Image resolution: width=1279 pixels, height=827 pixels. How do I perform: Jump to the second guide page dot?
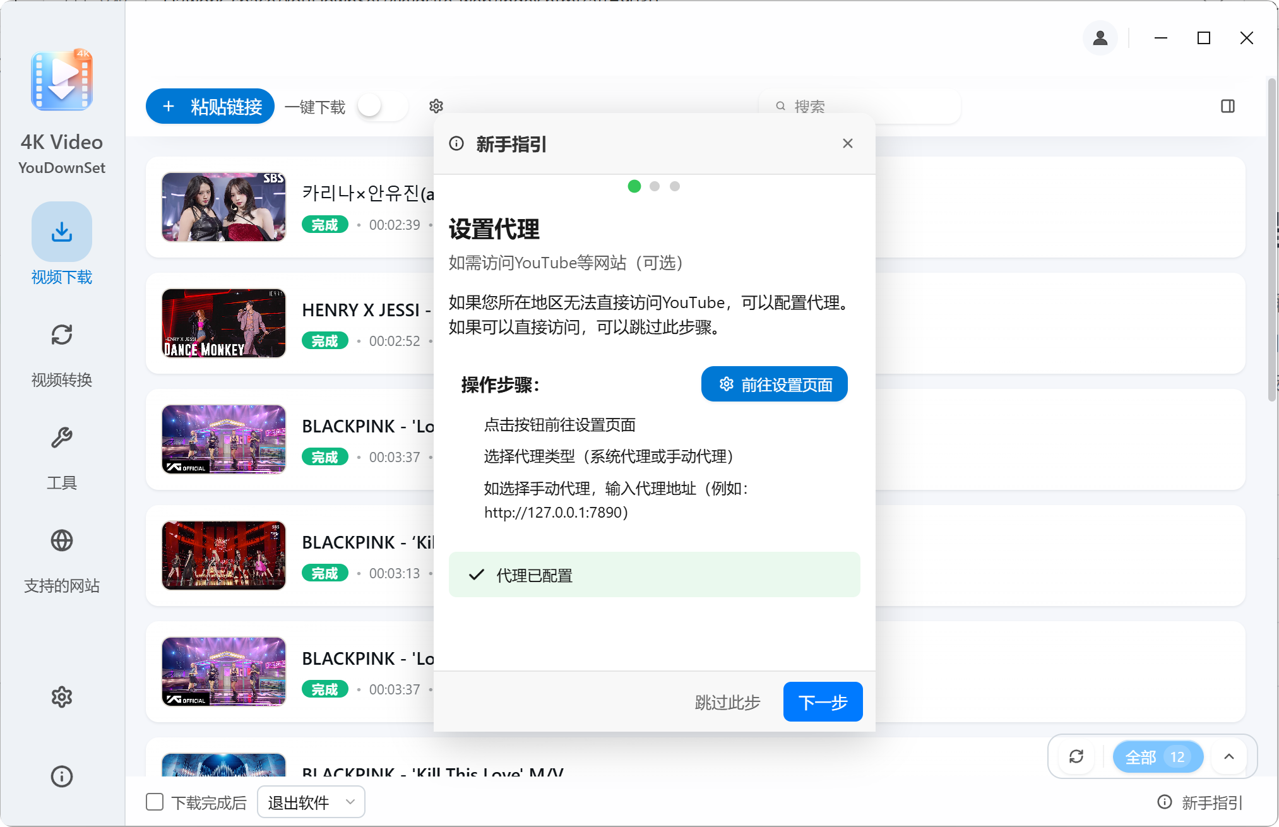tap(655, 186)
